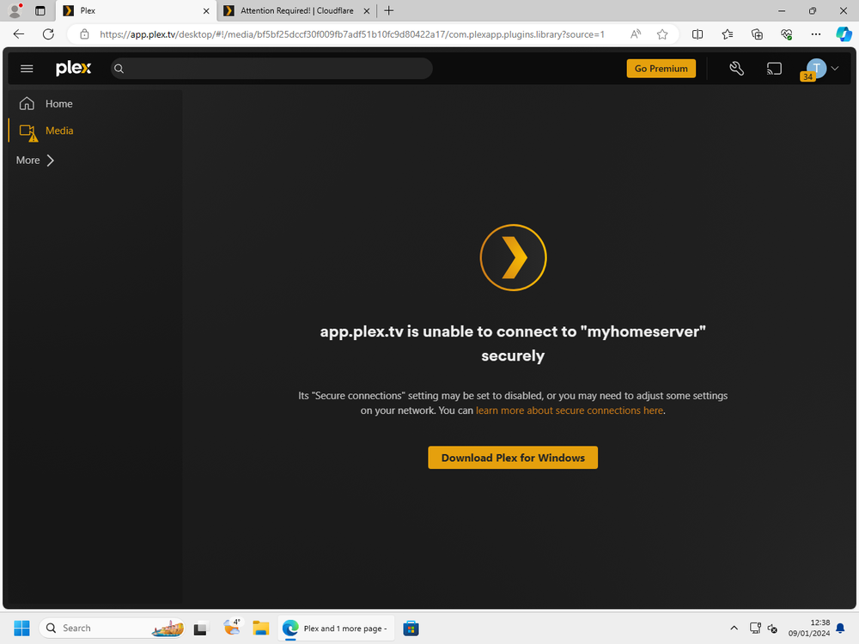859x644 pixels.
Task: Switch to Attention Required Cloudflare tab
Action: pyautogui.click(x=296, y=11)
